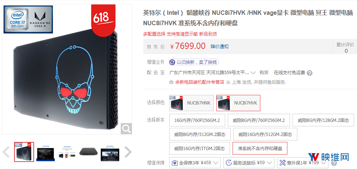Image resolution: width=357 pixels, height=169 pixels.
Task: Click the 降价通知 price alert link
Action: pos(220,47)
